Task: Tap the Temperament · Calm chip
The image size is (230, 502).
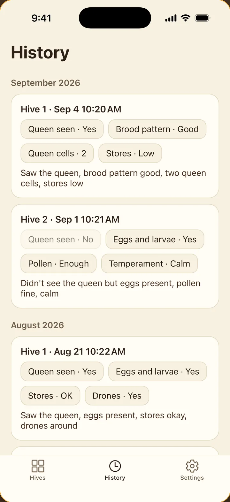Action: click(x=149, y=264)
